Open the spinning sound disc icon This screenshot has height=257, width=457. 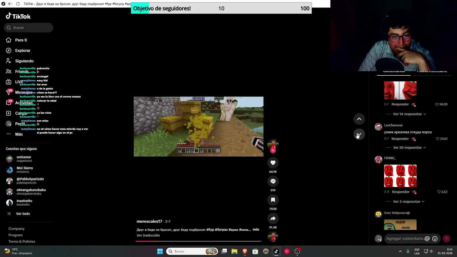pos(273,237)
